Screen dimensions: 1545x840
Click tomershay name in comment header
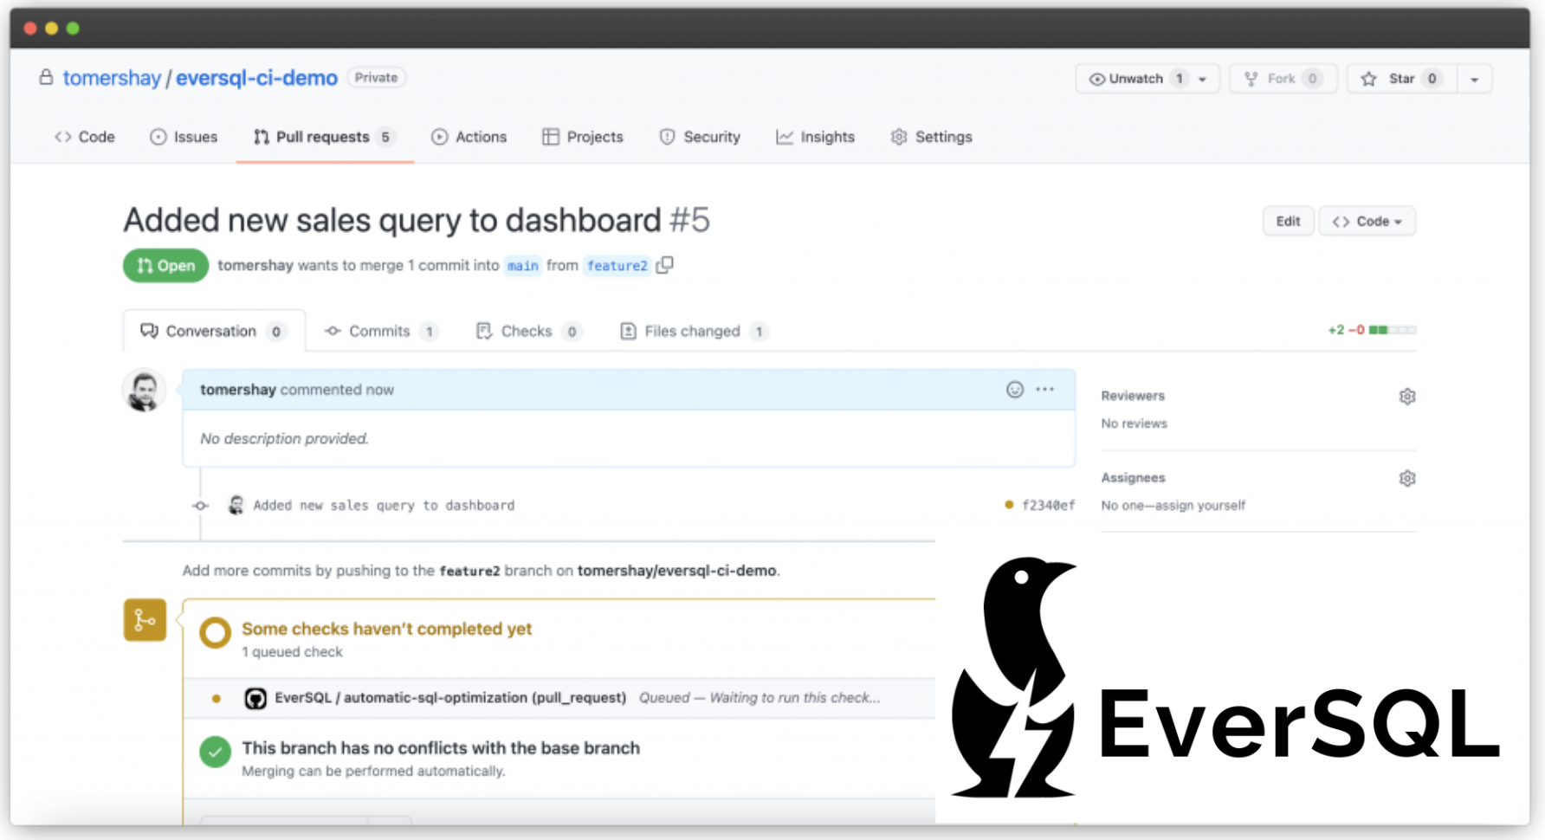click(237, 390)
